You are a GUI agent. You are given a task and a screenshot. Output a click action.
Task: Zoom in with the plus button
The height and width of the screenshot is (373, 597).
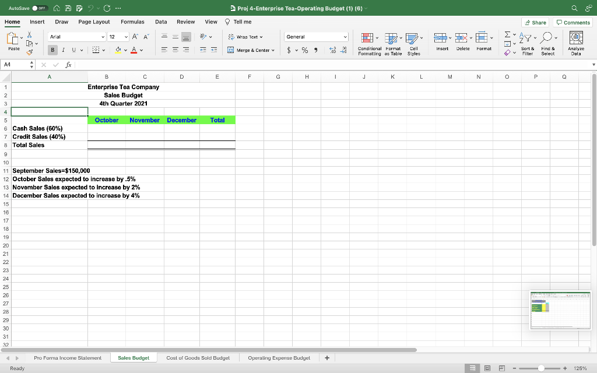(x=565, y=368)
